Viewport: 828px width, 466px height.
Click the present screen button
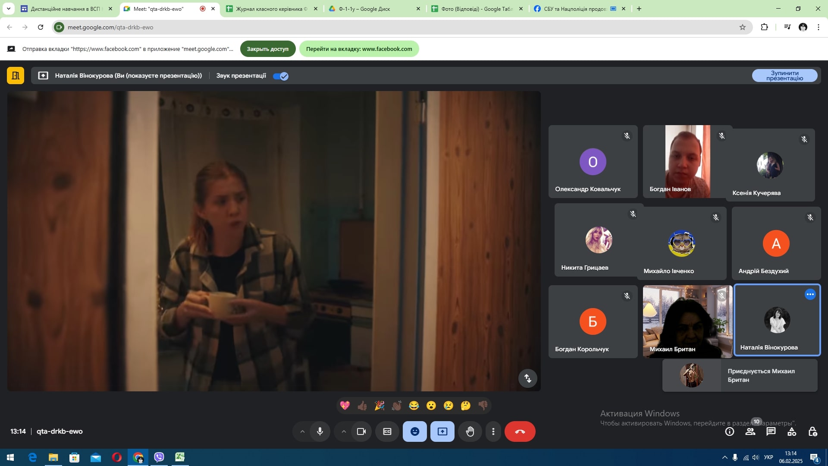[442, 431]
